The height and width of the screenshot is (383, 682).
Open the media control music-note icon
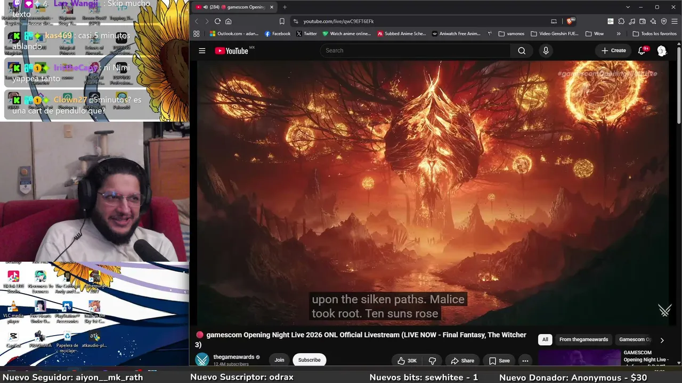[x=632, y=21]
